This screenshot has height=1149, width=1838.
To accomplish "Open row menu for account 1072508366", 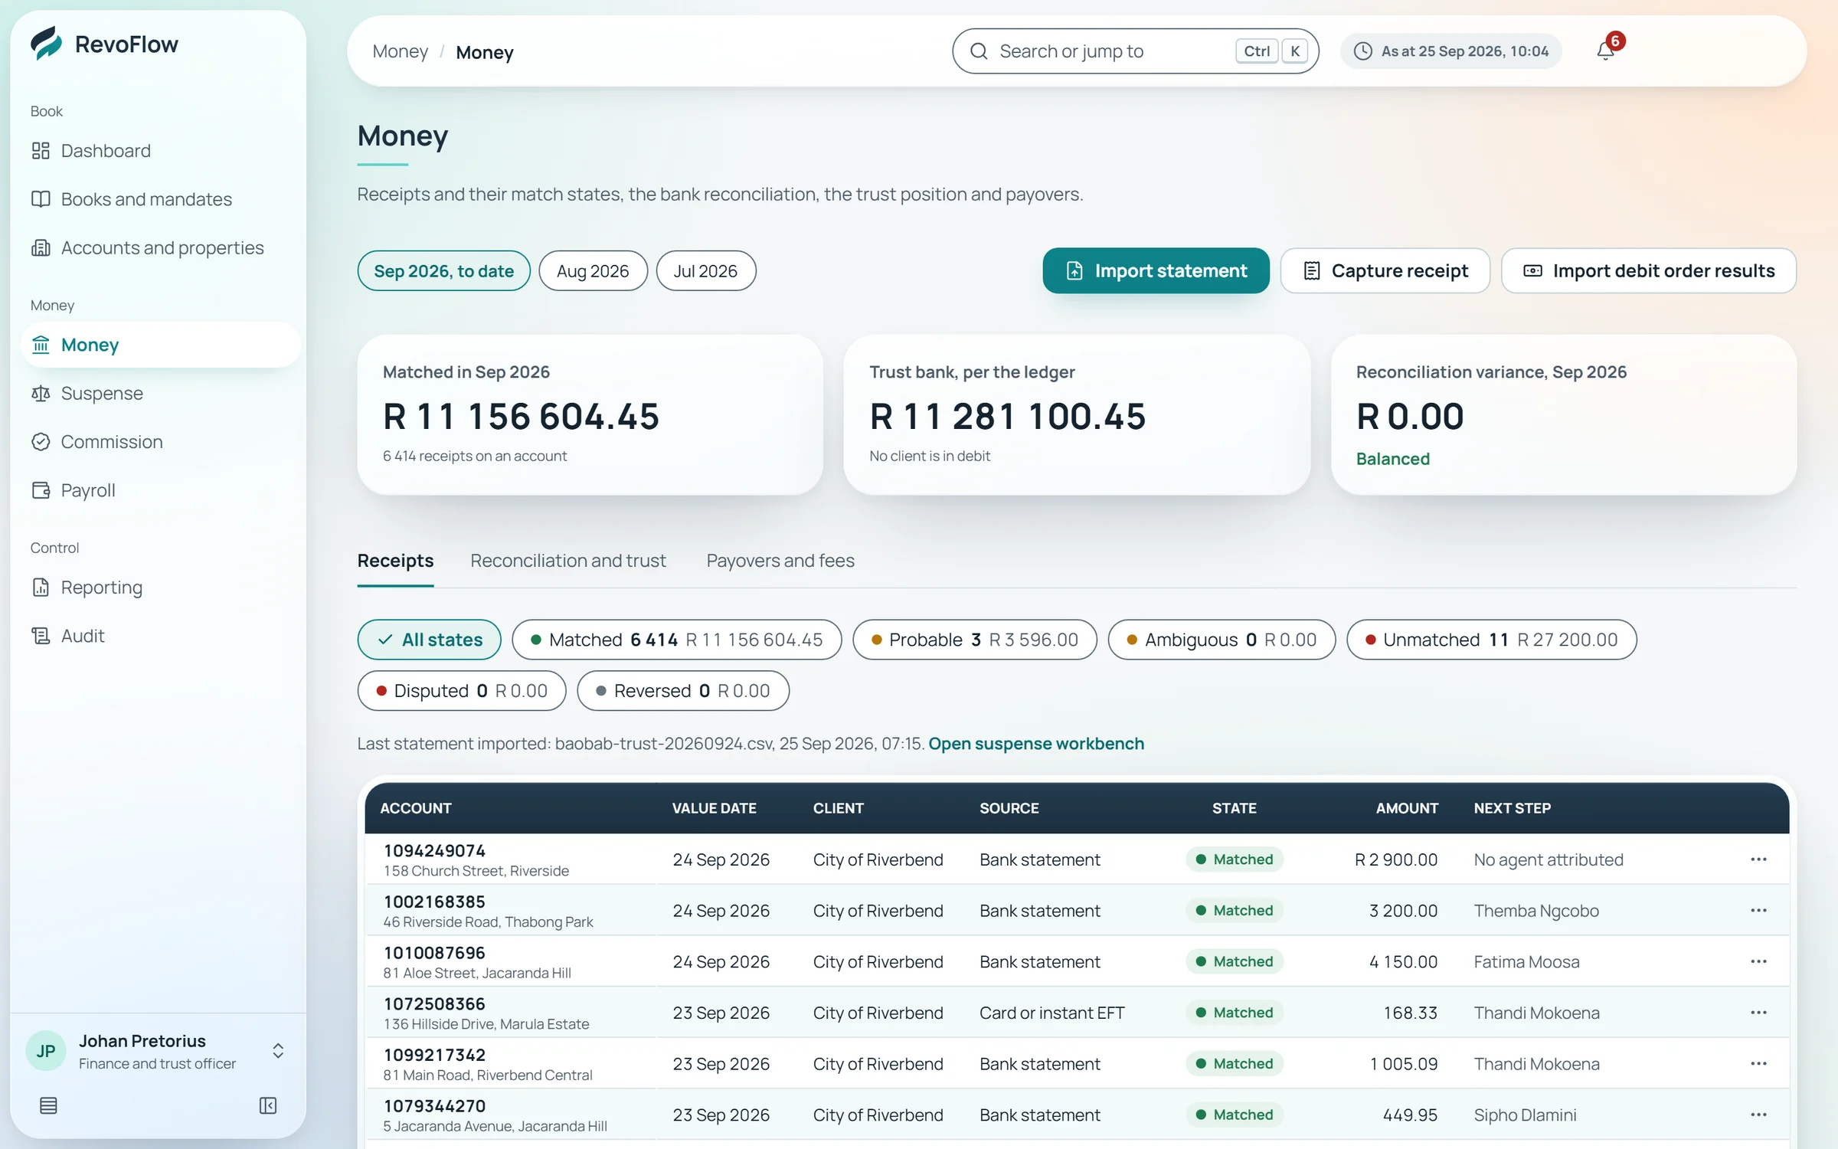I will [1758, 1013].
